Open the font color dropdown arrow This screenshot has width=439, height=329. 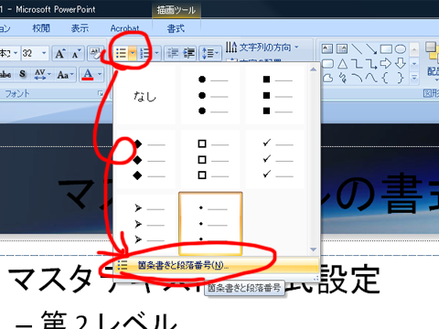click(100, 74)
